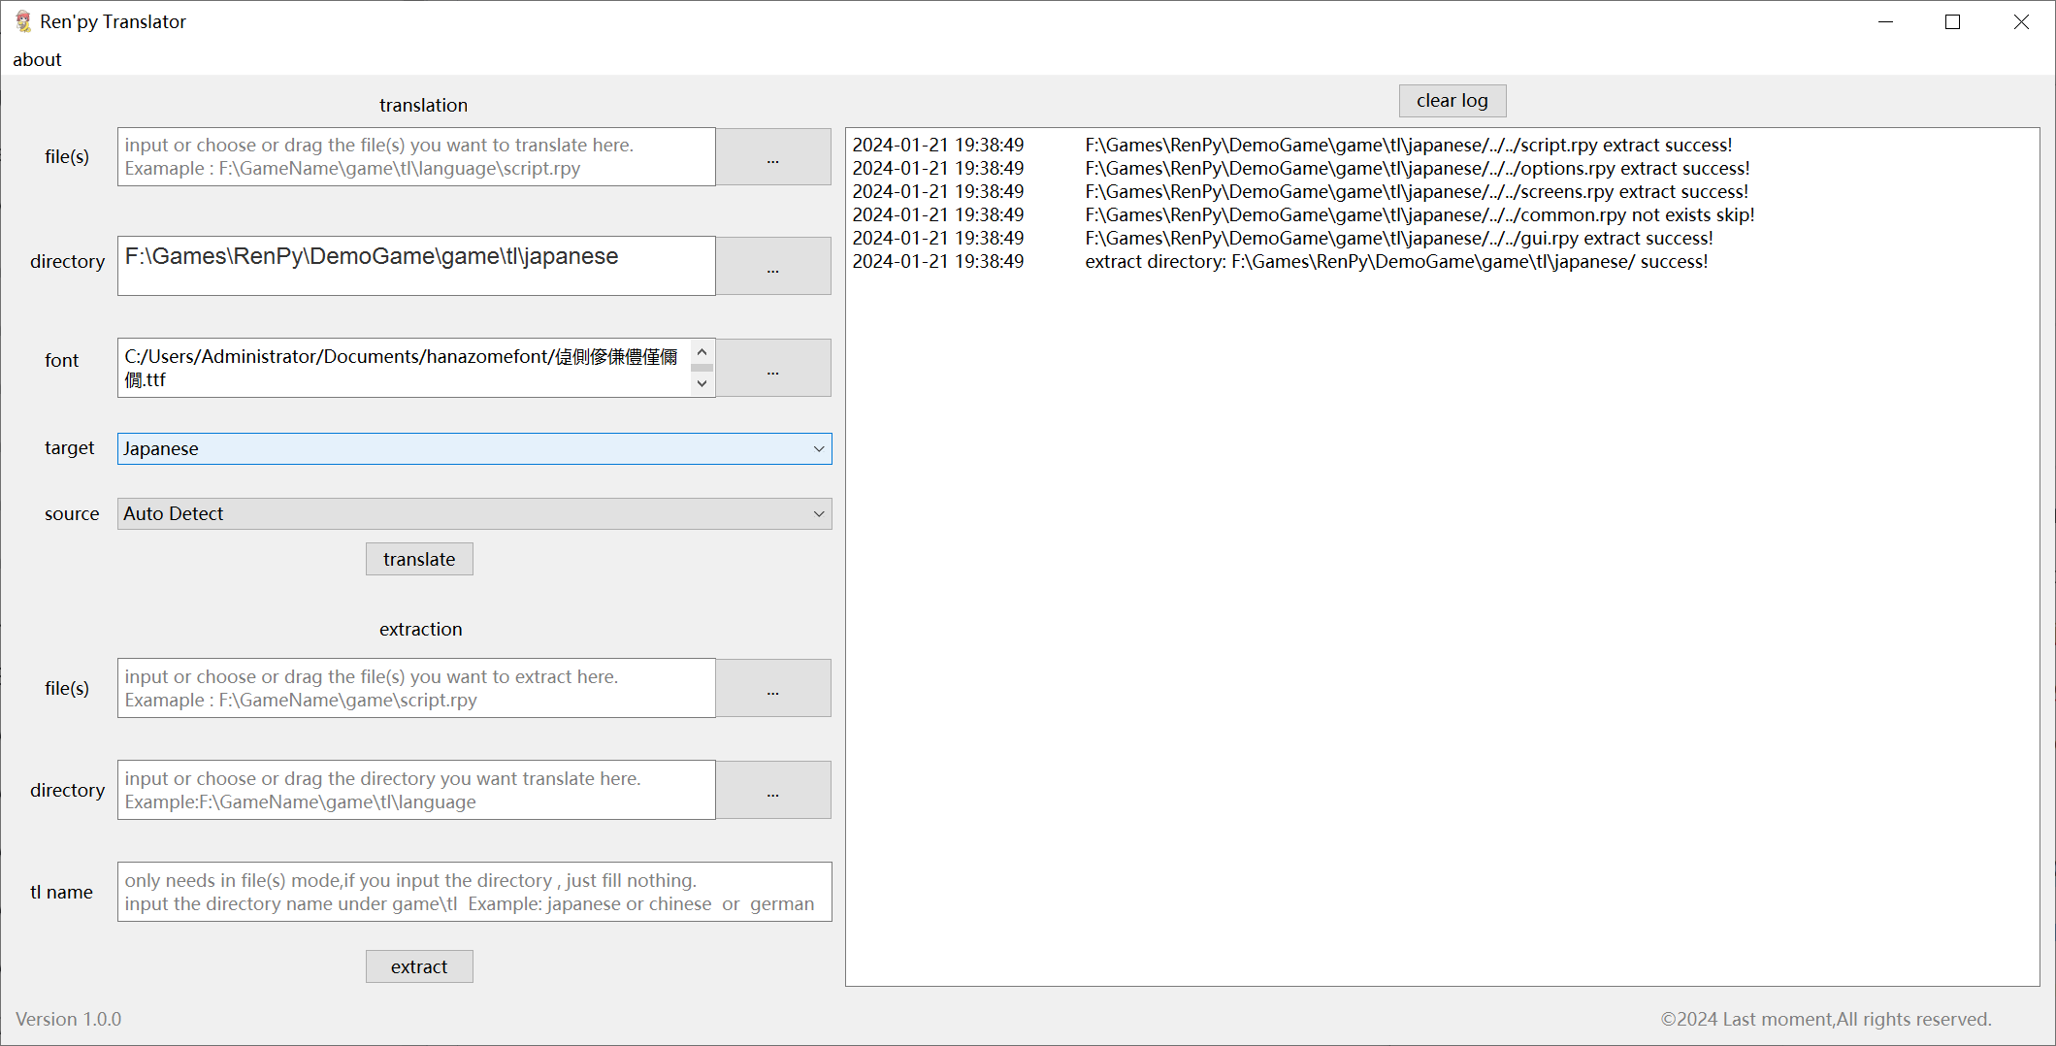
Task: Click the common.rpy not exists skip line
Action: (1303, 215)
